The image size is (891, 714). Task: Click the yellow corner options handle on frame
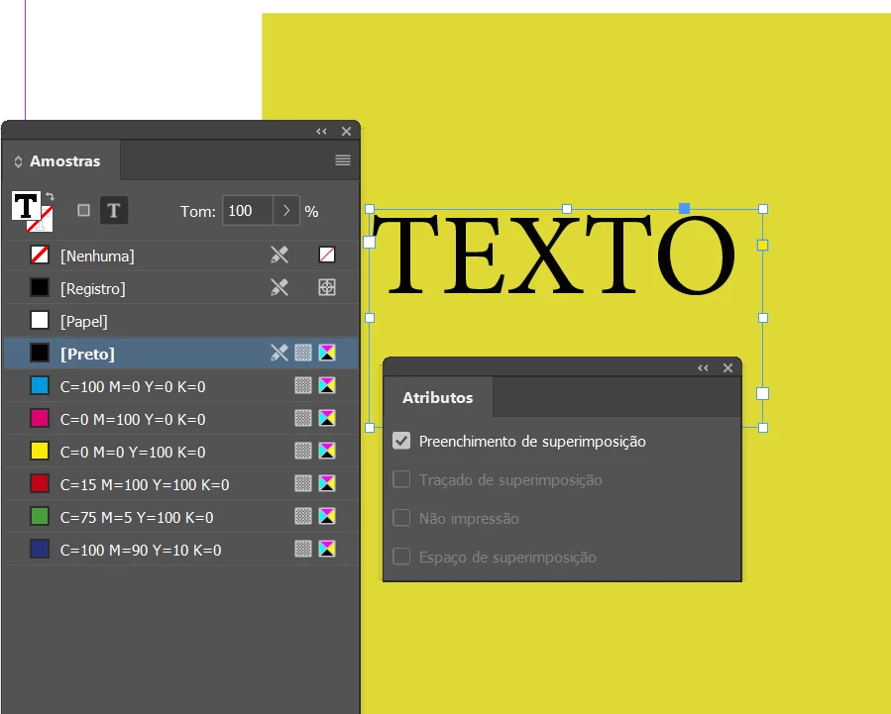click(762, 245)
